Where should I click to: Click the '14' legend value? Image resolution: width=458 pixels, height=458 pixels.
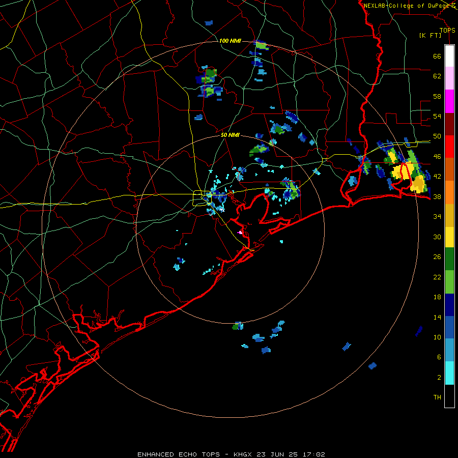[x=437, y=317]
